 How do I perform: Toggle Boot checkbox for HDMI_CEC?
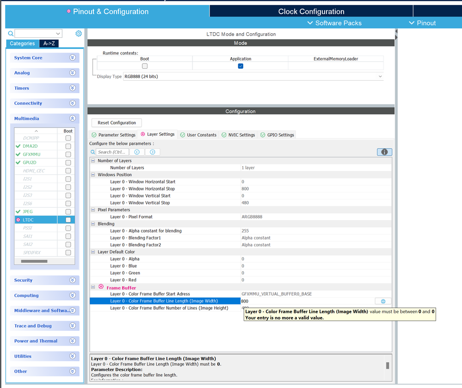(x=68, y=171)
